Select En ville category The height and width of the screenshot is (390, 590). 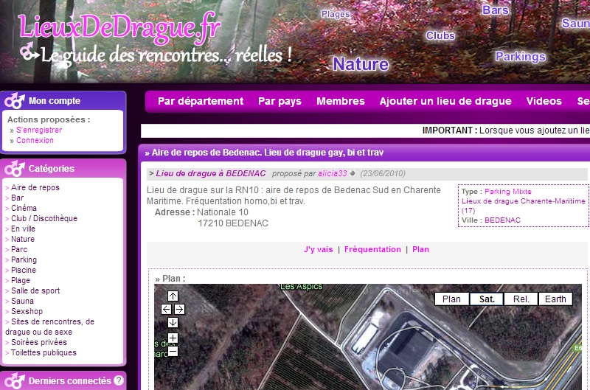(x=23, y=229)
